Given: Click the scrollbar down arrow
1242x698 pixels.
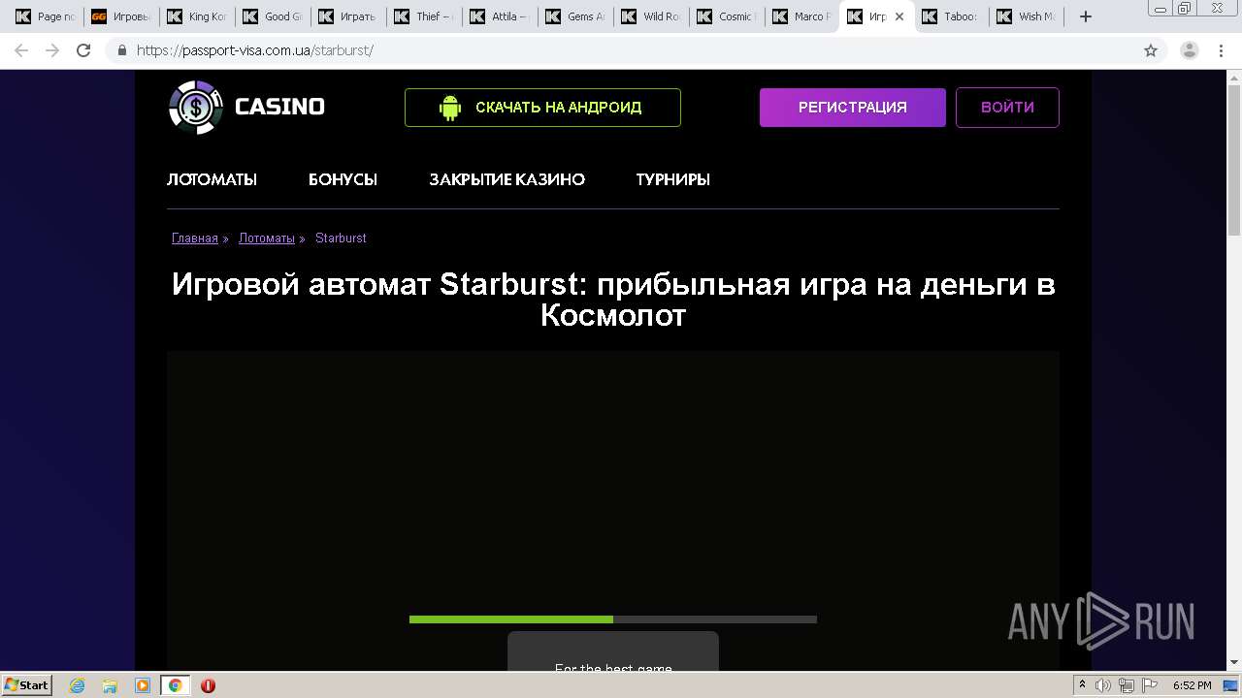Looking at the screenshot, I should (x=1234, y=663).
